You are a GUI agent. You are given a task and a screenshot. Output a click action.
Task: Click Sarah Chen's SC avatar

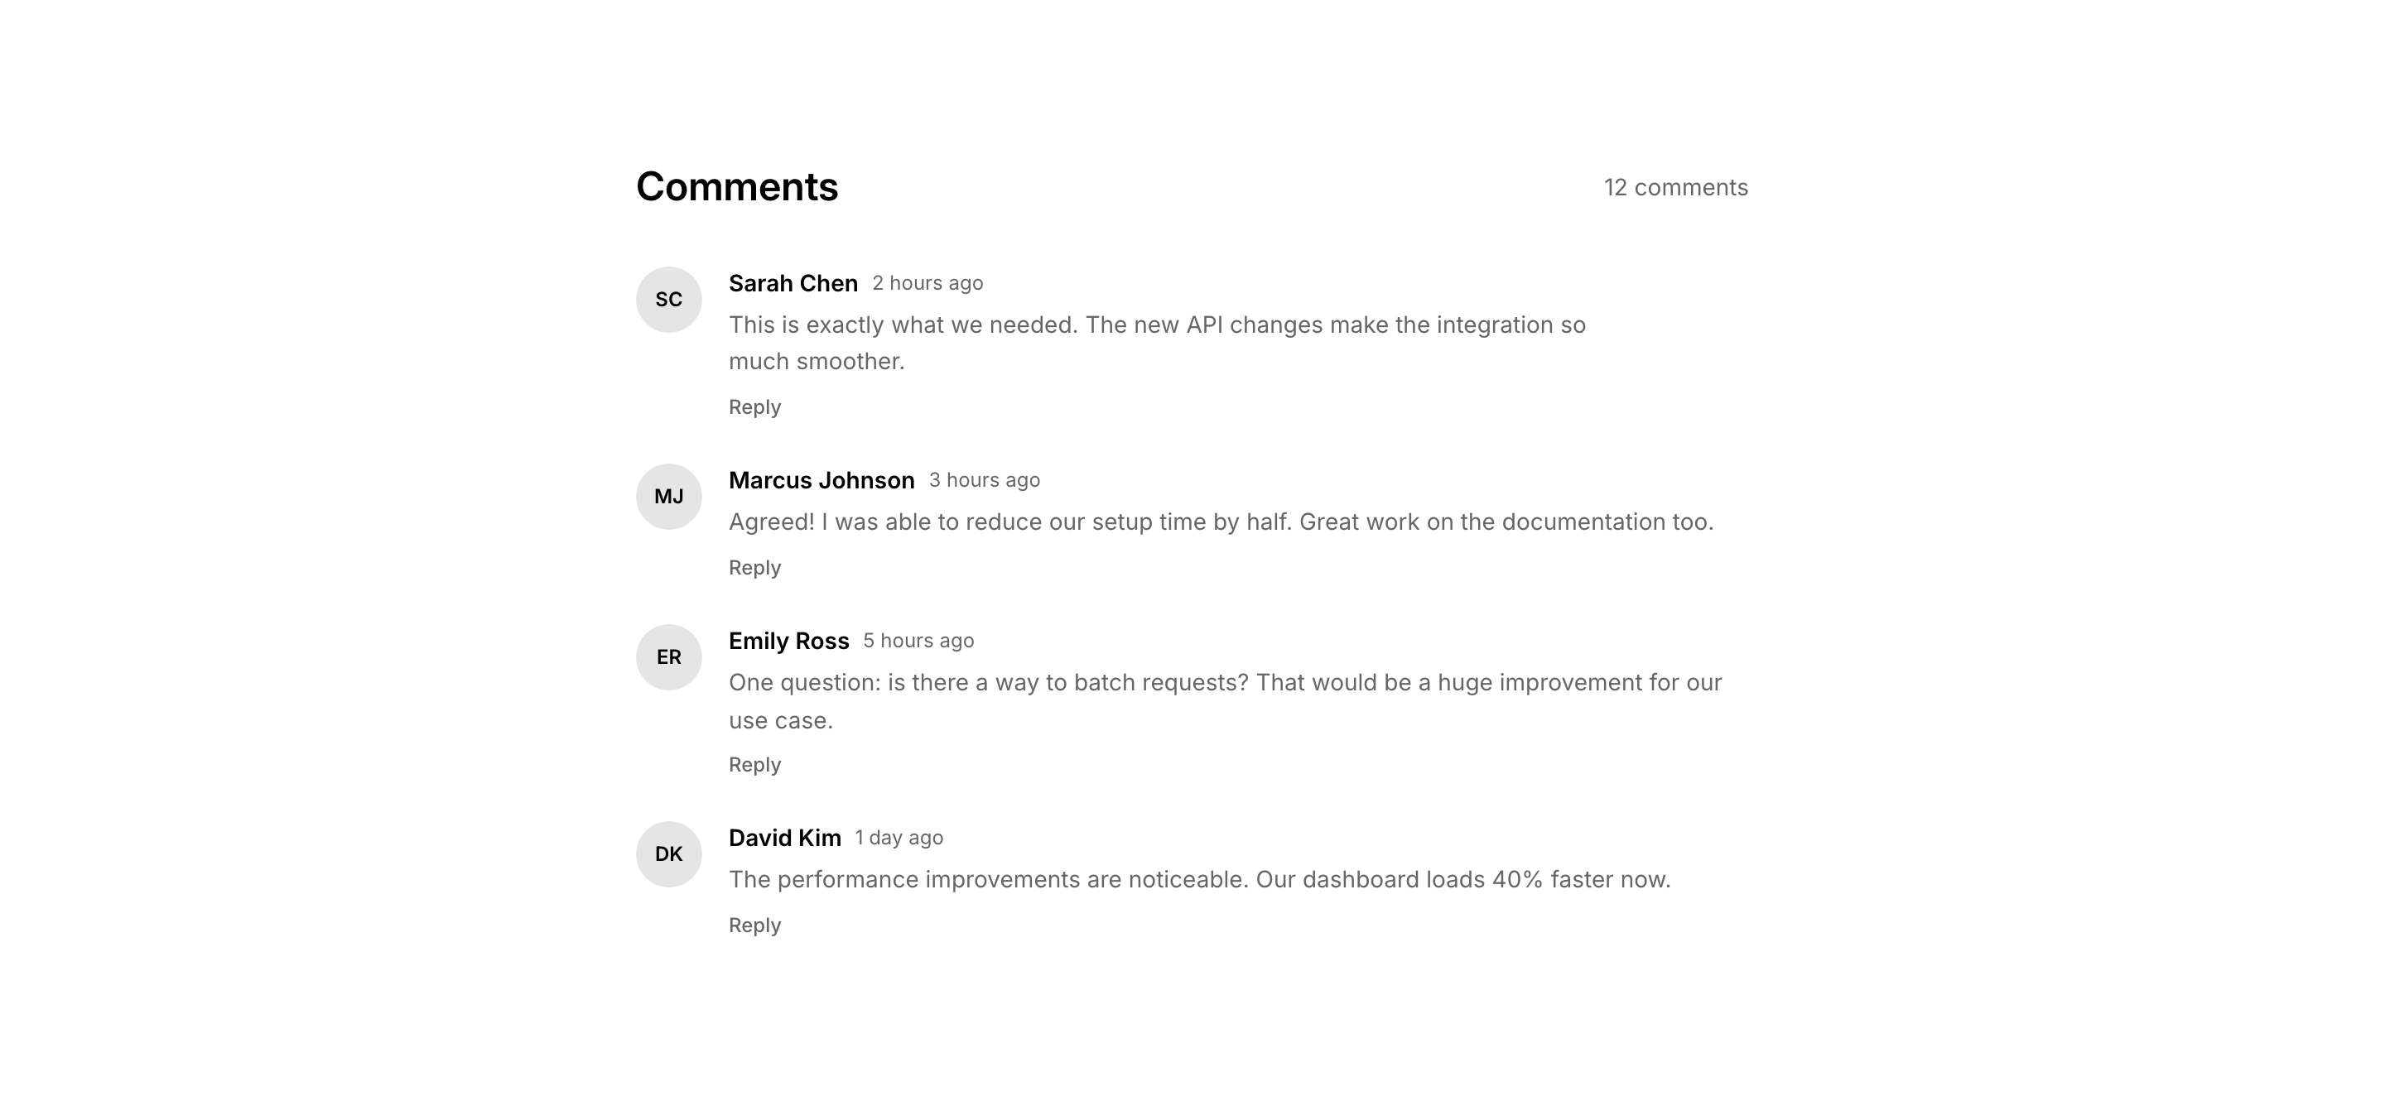[x=668, y=300]
